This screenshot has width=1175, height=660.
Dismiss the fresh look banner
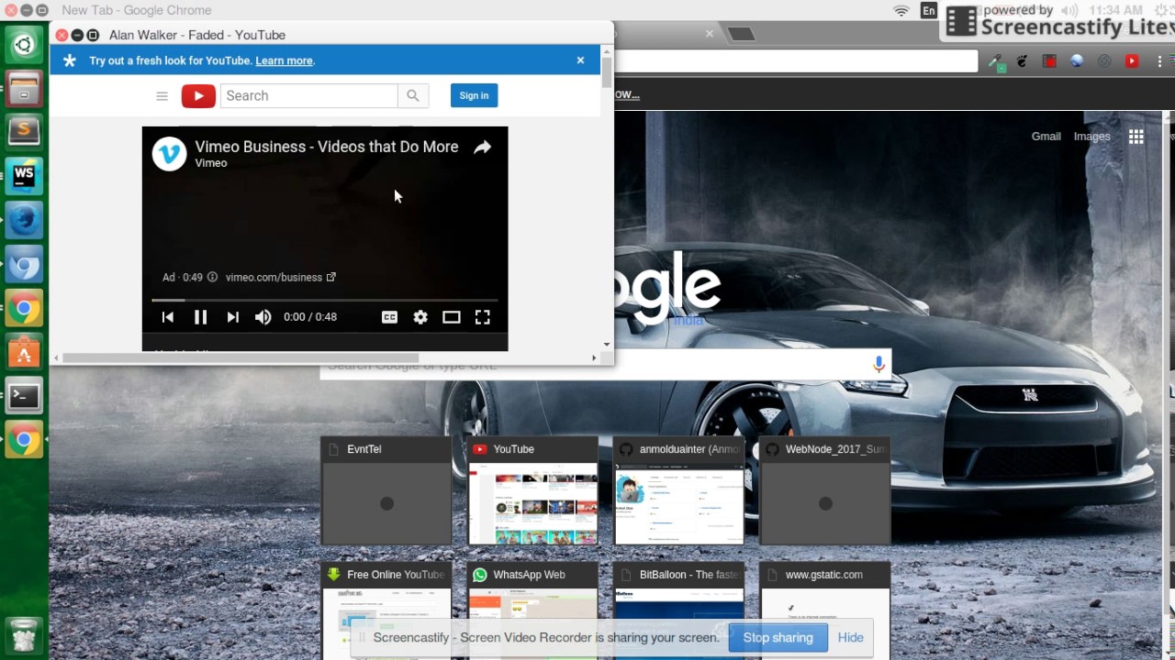580,60
